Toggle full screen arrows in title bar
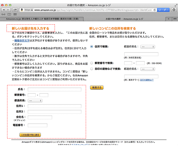178x148 pixels. 176,5
